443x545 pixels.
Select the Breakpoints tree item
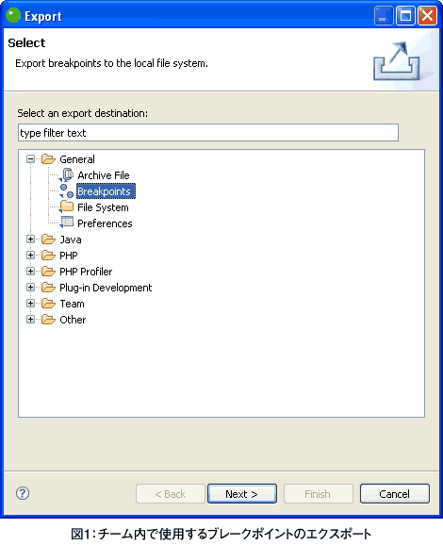pyautogui.click(x=106, y=191)
